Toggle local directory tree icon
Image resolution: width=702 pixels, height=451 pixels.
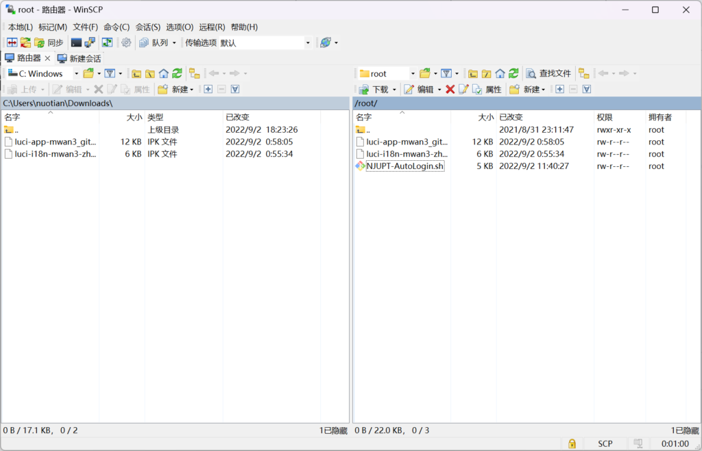pos(194,73)
